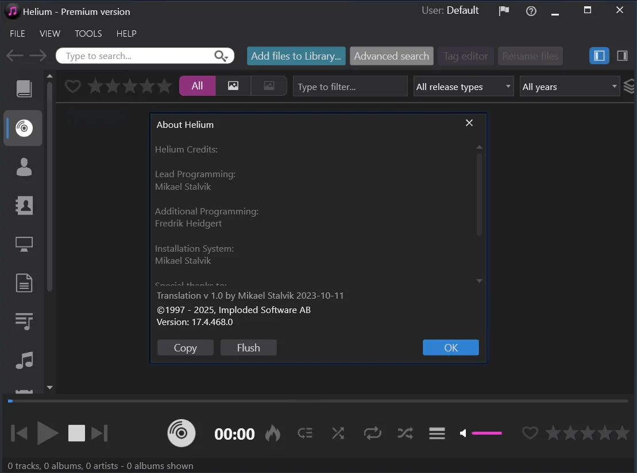Toggle the left panel layout button
Screen dimensions: 637x473
point(599,56)
